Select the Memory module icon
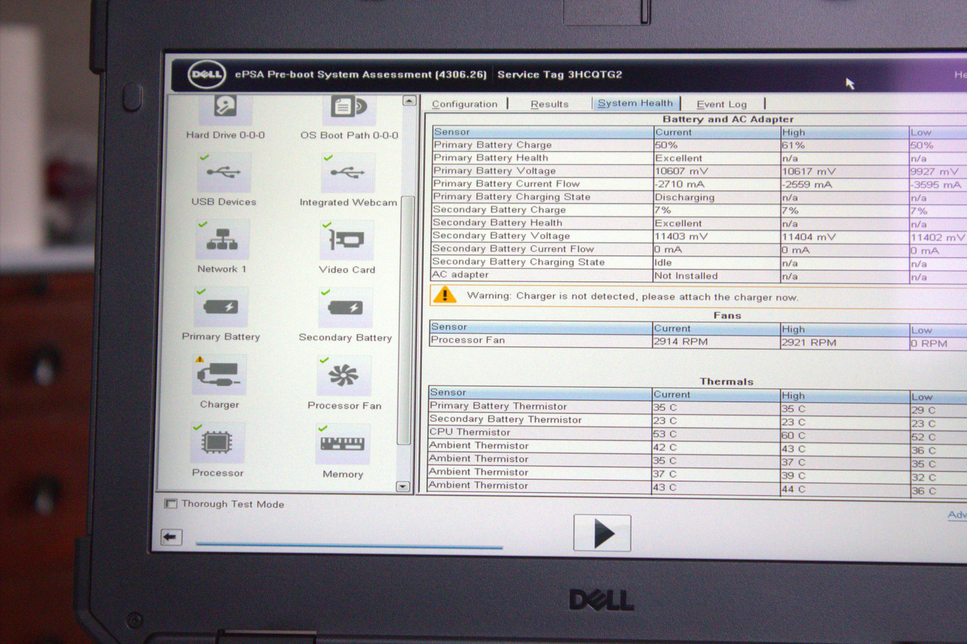Viewport: 967px width, 644px height. 342,444
